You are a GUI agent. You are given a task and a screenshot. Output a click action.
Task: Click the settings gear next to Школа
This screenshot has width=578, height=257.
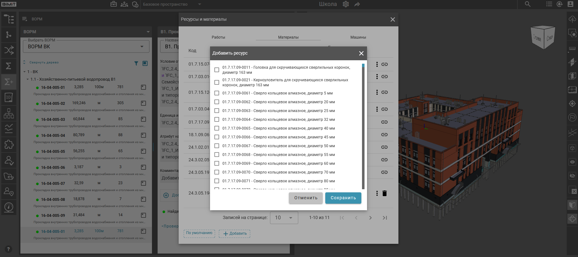[x=346, y=4]
